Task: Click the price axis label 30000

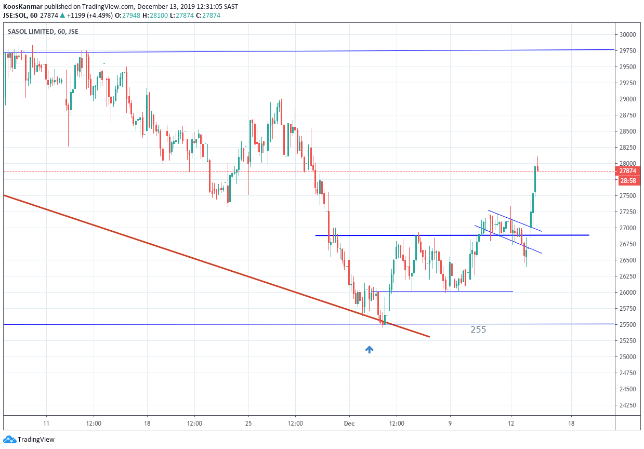Action: 628,35
